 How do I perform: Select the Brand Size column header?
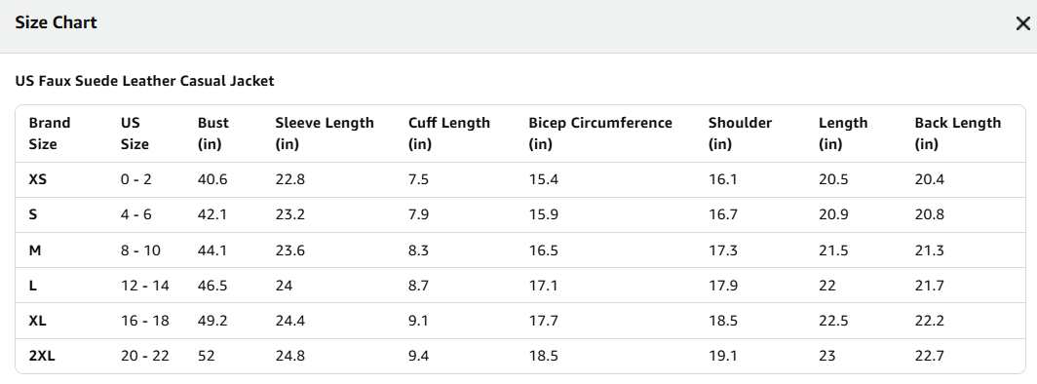click(x=50, y=134)
